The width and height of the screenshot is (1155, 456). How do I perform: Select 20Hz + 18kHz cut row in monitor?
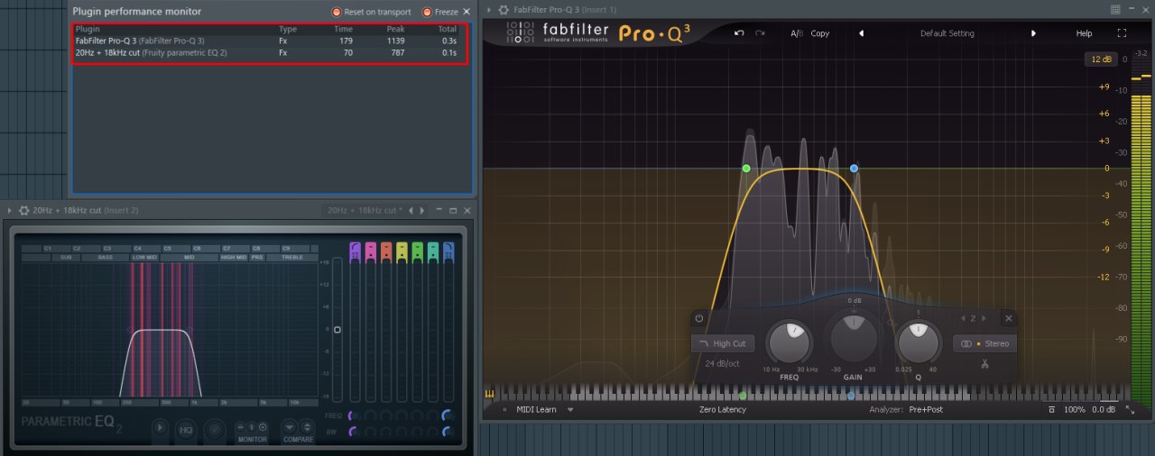[x=271, y=53]
